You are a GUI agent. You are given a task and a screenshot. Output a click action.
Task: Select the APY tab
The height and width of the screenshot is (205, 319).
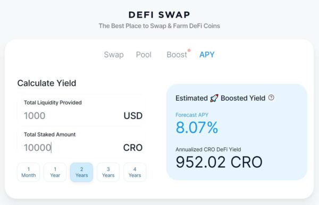tap(207, 55)
